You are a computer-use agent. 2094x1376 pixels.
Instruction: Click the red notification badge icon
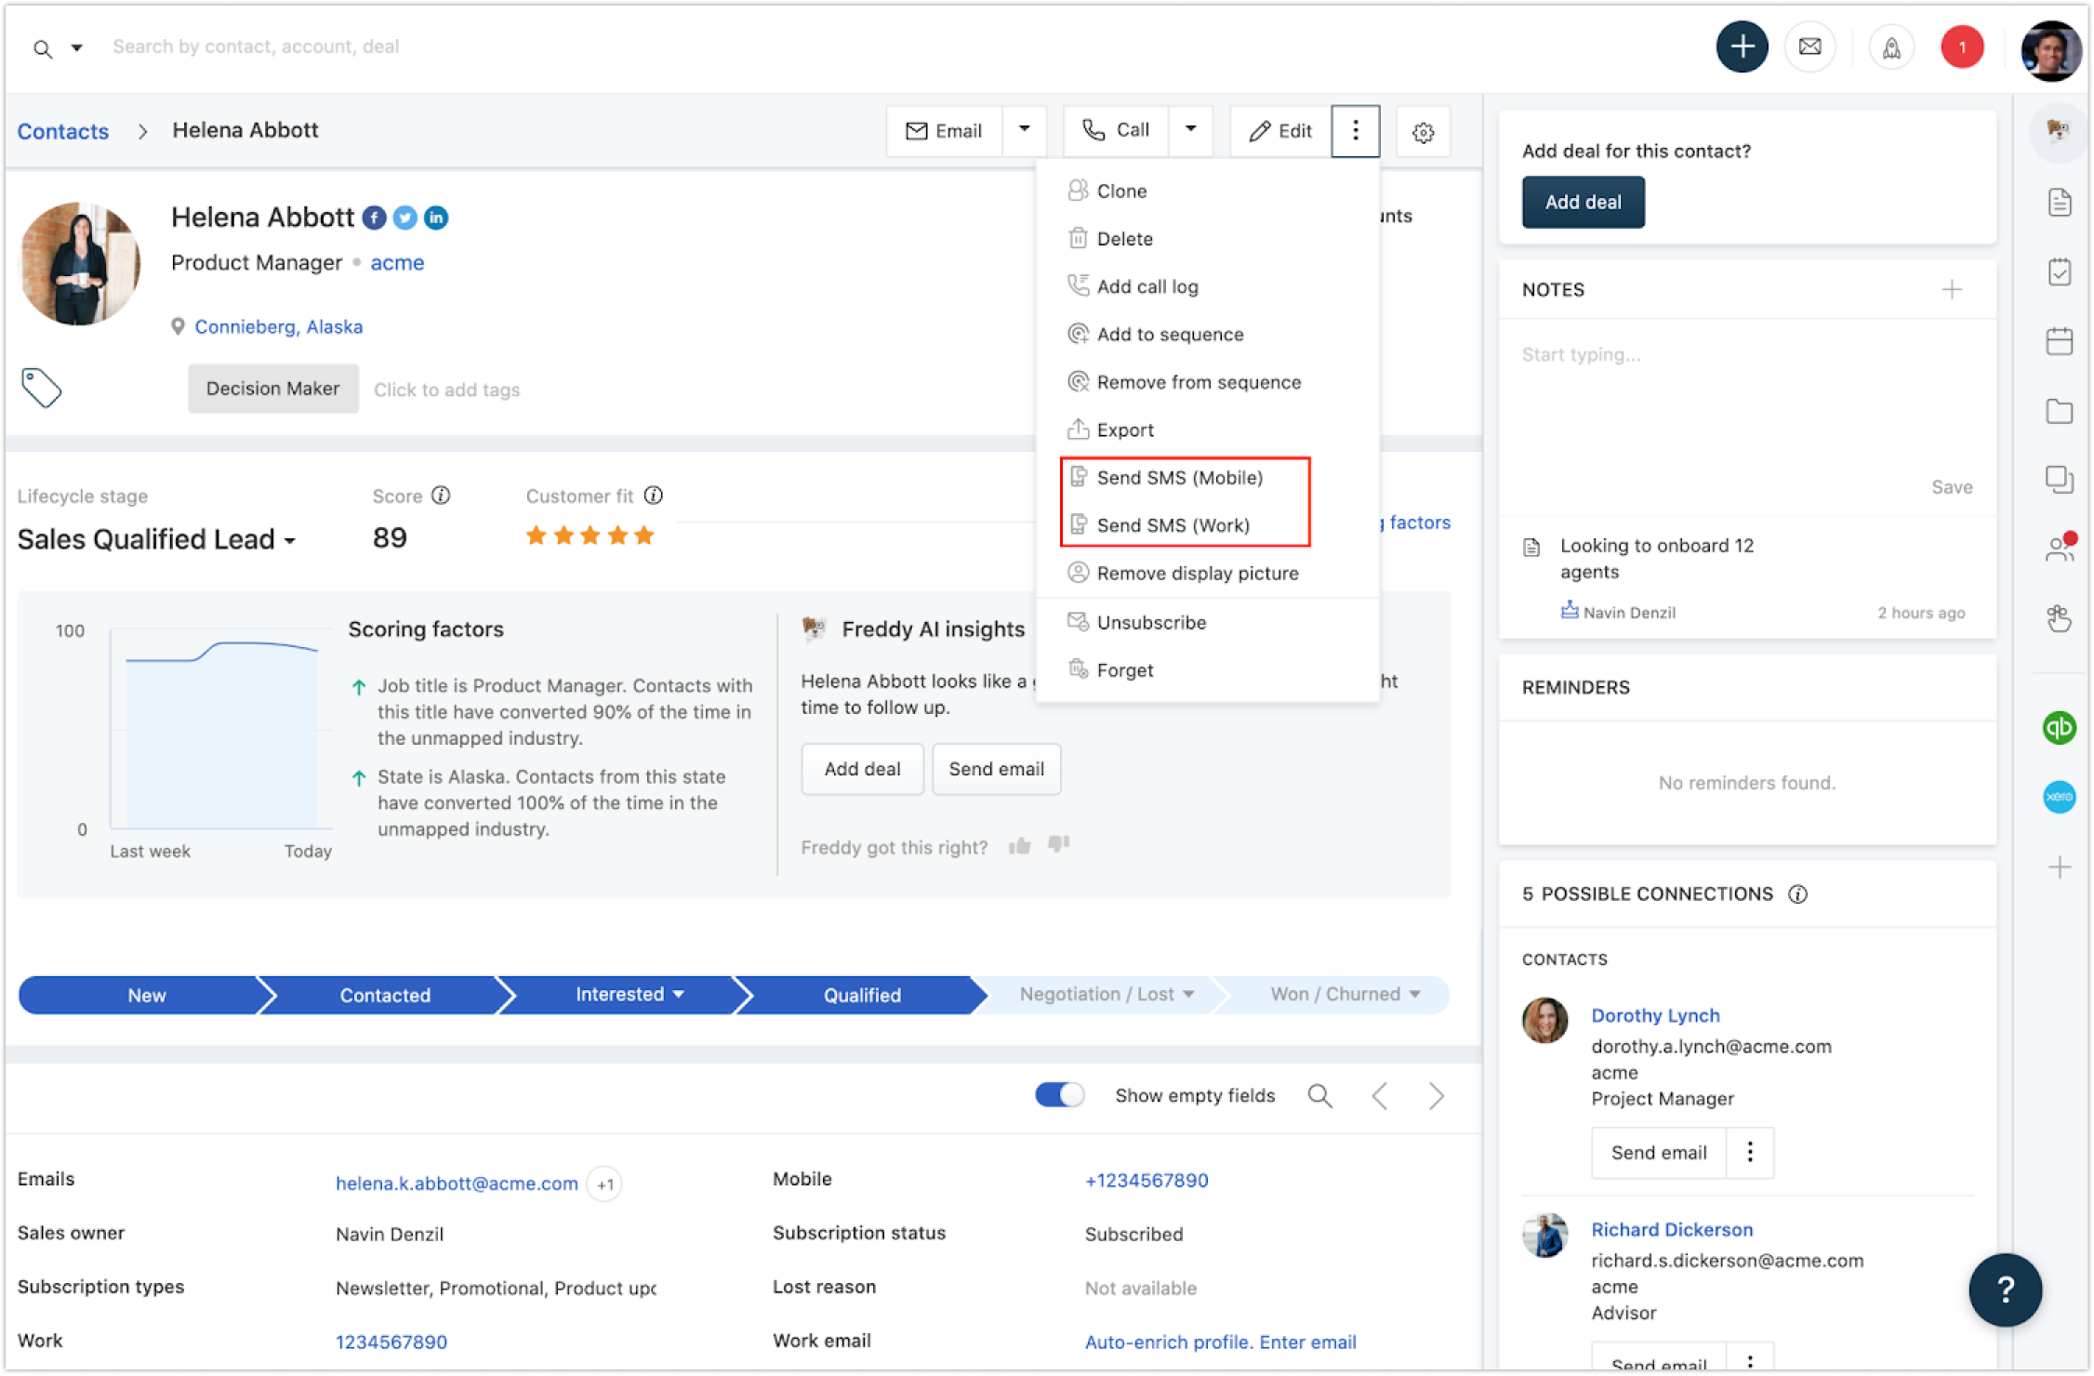tap(1962, 46)
